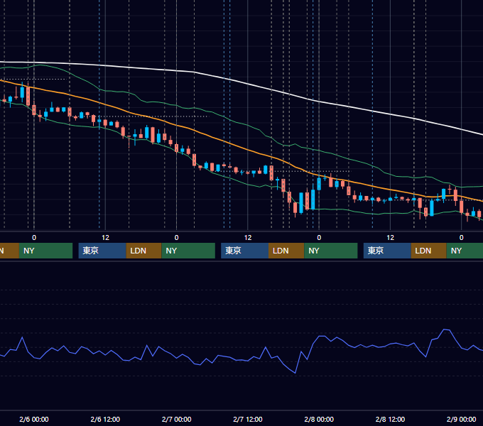Select the NY session bar starting late 2/7

[x=331, y=251]
